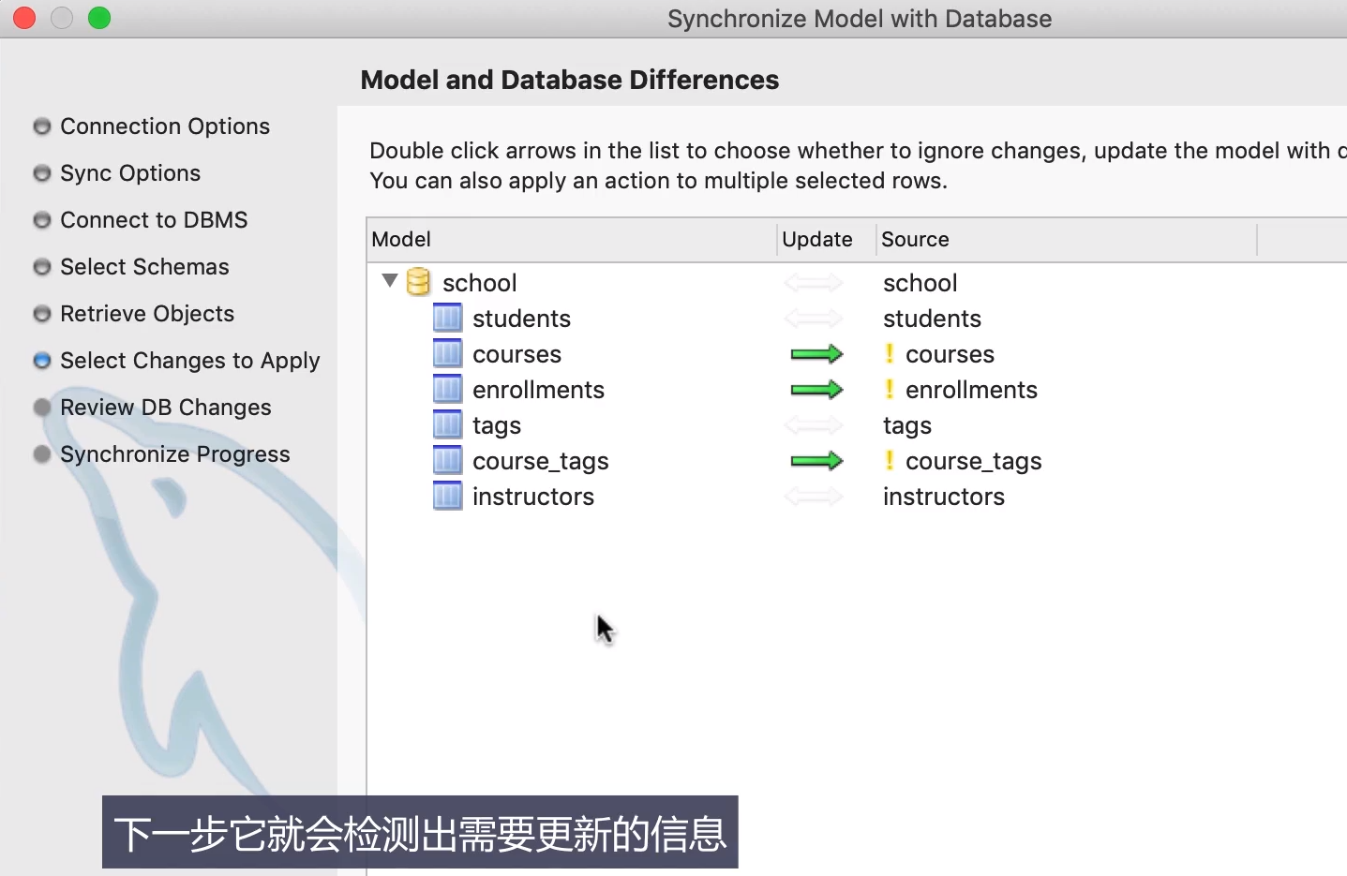Click the school schema database icon
Image resolution: width=1347 pixels, height=876 pixels.
pyautogui.click(x=418, y=282)
